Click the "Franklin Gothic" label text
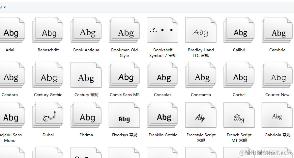The image size is (294, 158). (163, 135)
